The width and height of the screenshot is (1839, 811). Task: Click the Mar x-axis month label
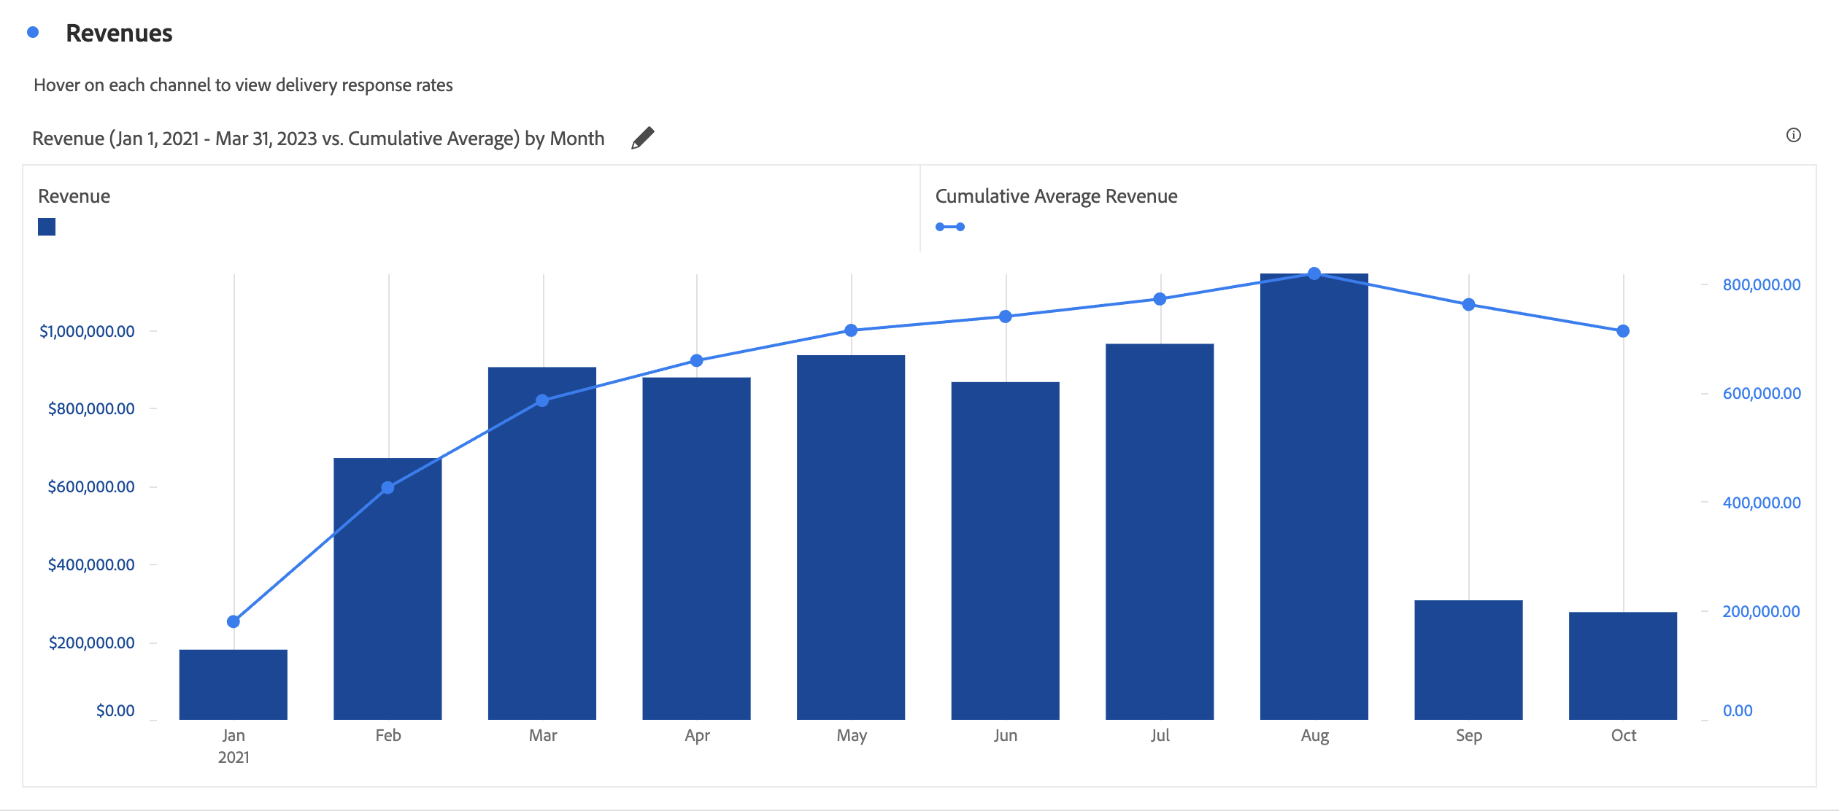pyautogui.click(x=542, y=735)
